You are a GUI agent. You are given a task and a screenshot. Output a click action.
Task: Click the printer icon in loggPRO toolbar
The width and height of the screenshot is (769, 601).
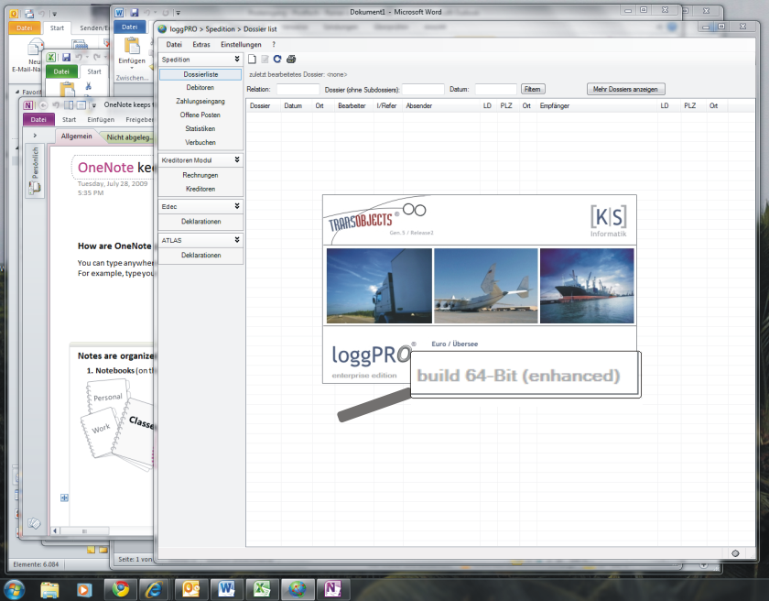(291, 60)
